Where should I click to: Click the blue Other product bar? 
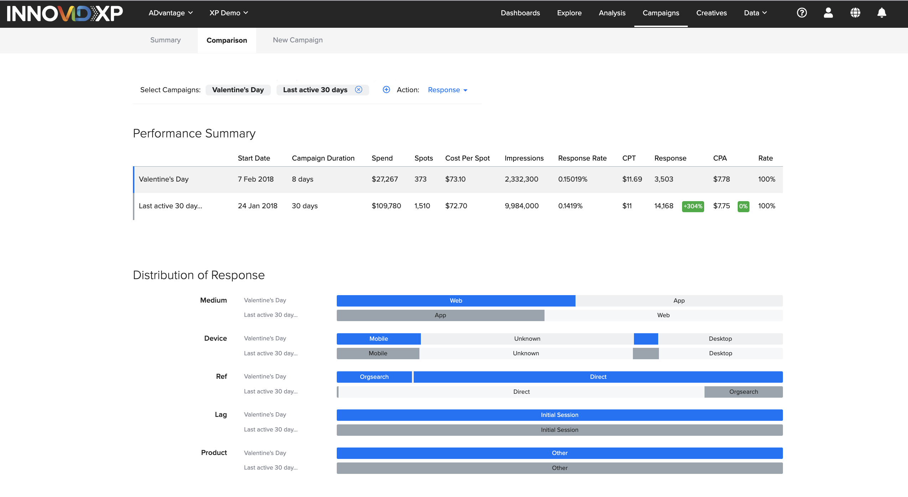coord(559,453)
